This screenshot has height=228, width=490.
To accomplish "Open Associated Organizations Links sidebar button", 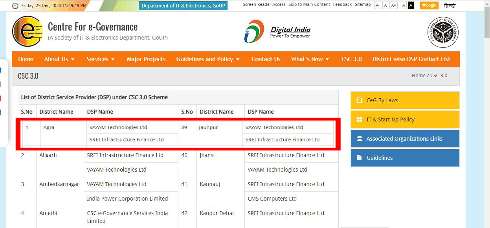I will pos(405,139).
